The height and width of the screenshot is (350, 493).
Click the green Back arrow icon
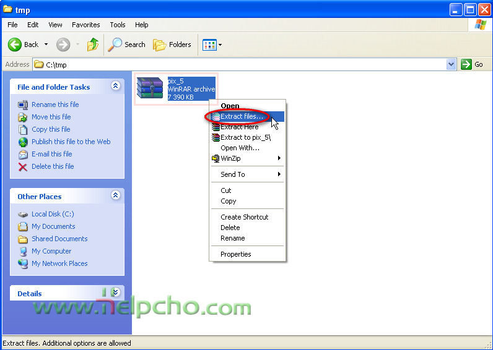15,45
